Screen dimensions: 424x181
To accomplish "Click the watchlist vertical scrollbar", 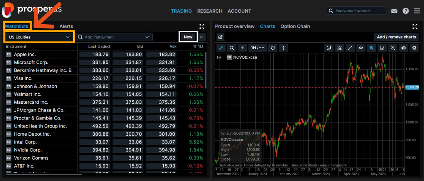I will click(x=205, y=70).
